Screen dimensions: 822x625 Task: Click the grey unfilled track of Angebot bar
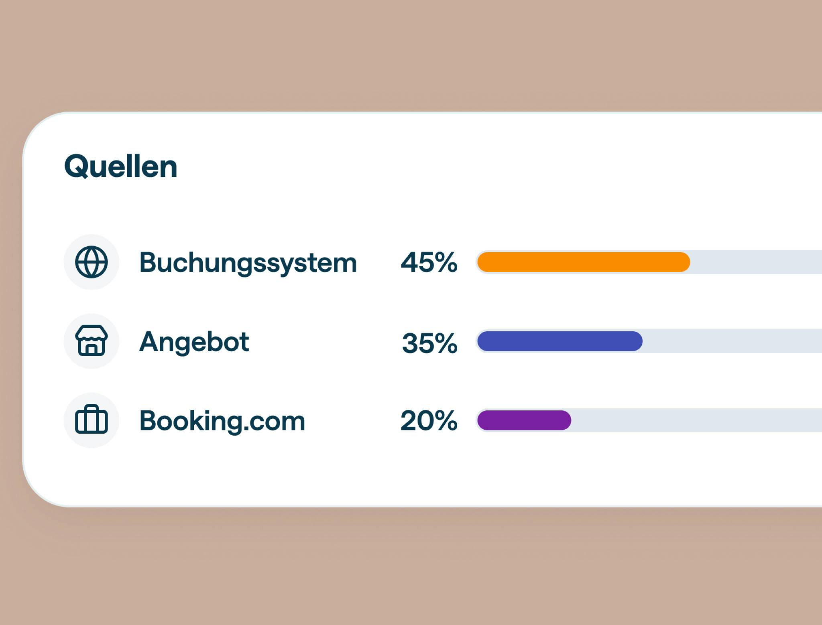[x=730, y=341]
